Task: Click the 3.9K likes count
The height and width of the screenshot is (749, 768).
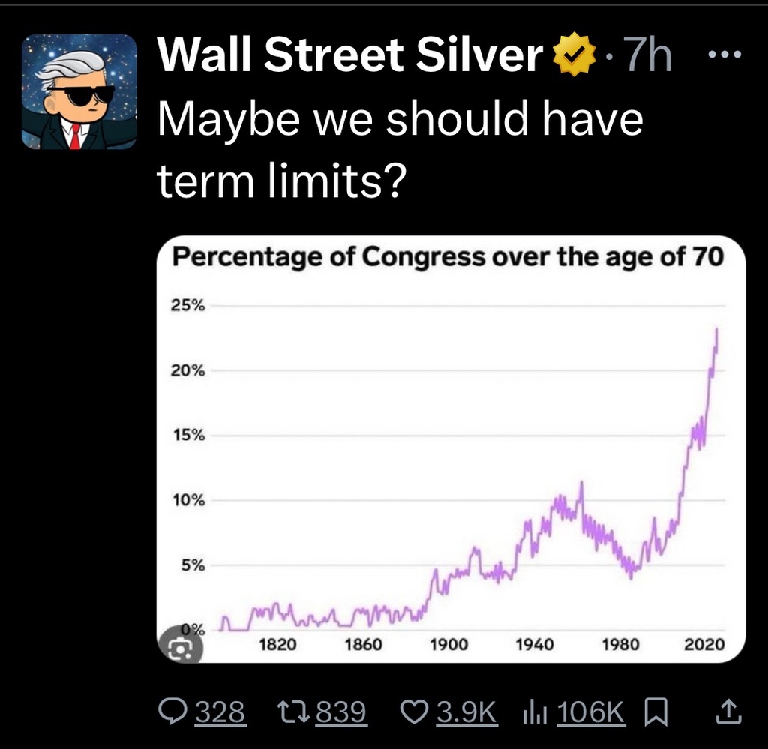Action: tap(466, 712)
